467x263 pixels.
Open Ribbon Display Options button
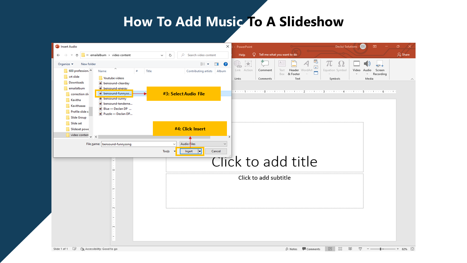(375, 46)
